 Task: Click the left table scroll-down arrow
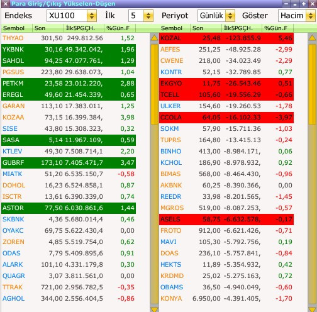(154, 309)
